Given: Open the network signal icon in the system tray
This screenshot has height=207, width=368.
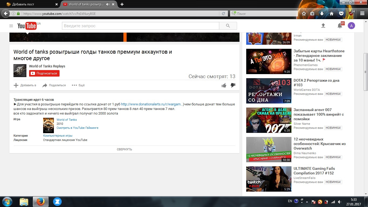Looking at the screenshot, I should point(333,202).
